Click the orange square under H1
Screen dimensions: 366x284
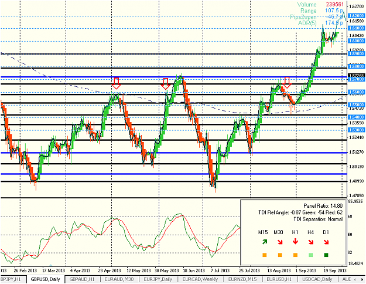(x=295, y=255)
